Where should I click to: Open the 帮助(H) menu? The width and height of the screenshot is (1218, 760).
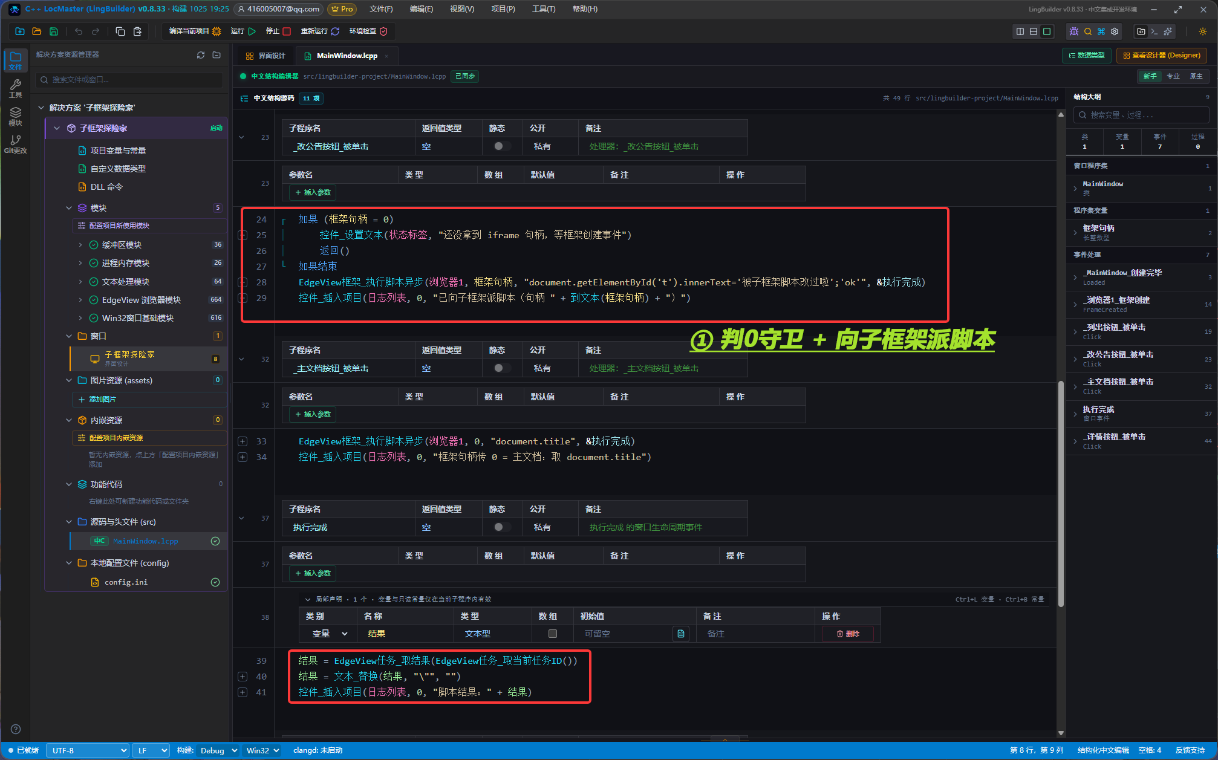point(585,9)
